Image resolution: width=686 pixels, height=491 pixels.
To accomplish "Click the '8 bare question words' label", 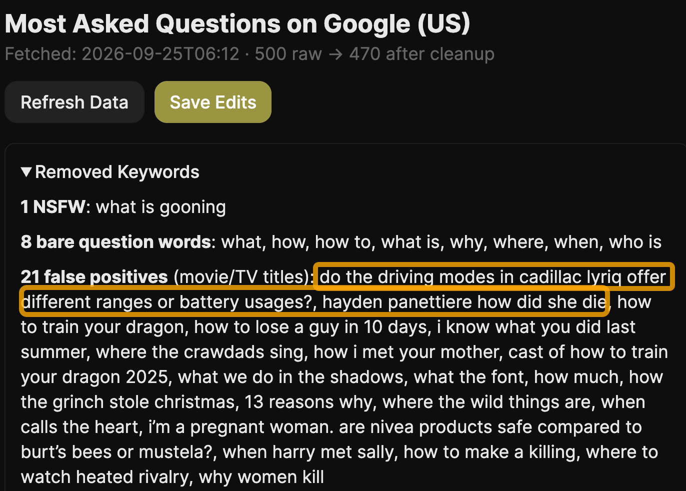I will point(116,242).
